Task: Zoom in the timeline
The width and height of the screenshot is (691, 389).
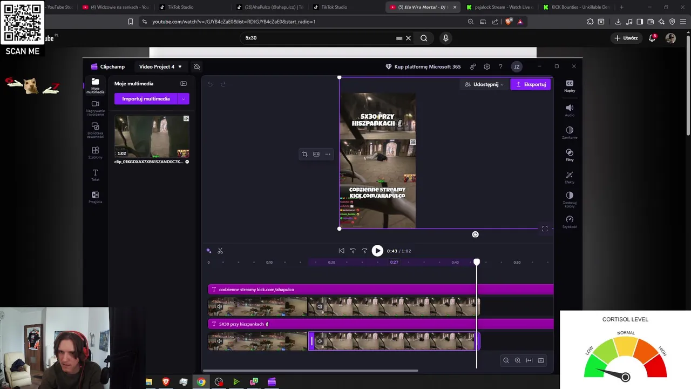Action: [518, 360]
